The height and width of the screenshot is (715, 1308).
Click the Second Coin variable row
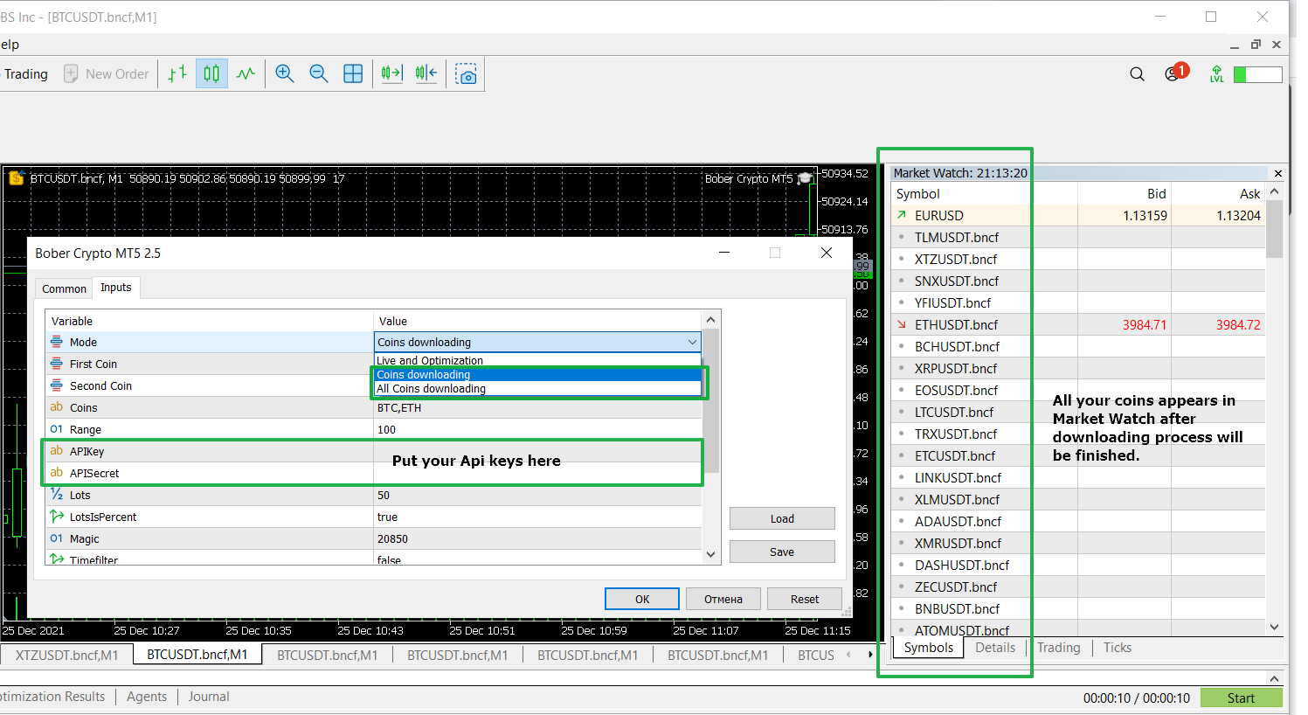210,385
